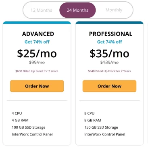Click Advanced plan's InterWorx Control Panel line
148x148 pixels.
32,134
